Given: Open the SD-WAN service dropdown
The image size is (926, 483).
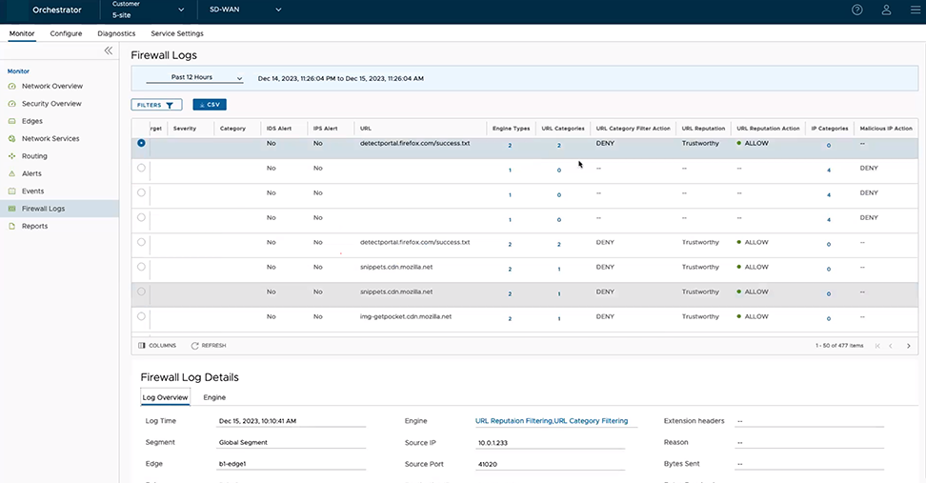Looking at the screenshot, I should coord(246,10).
